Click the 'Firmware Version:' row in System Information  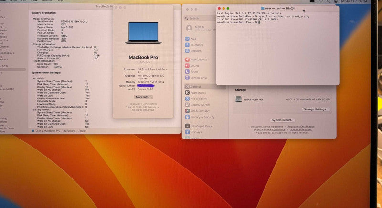pos(52,36)
